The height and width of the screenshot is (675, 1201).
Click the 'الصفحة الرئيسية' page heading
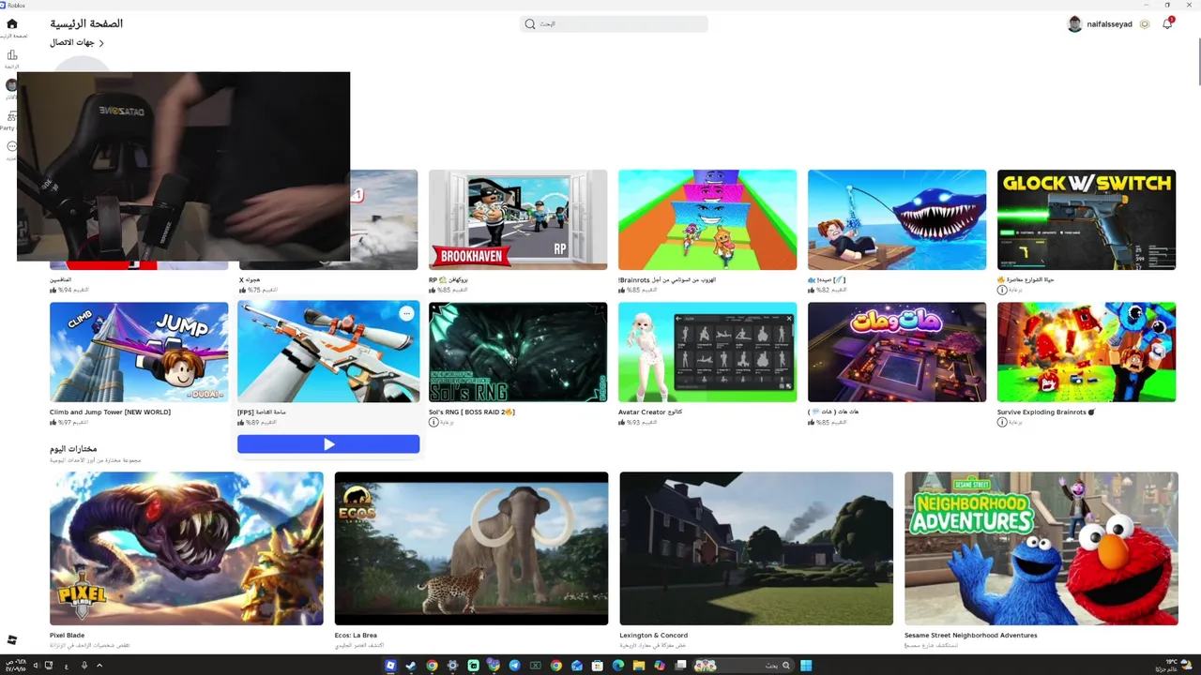click(x=86, y=23)
